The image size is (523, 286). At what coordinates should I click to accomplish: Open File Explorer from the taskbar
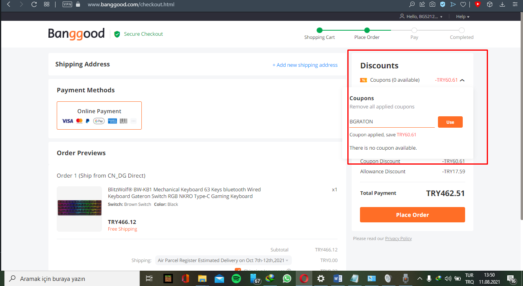click(x=202, y=279)
